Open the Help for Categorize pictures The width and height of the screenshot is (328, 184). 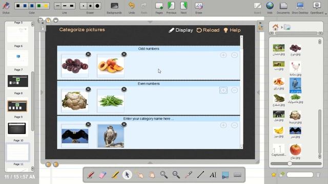tap(232, 30)
